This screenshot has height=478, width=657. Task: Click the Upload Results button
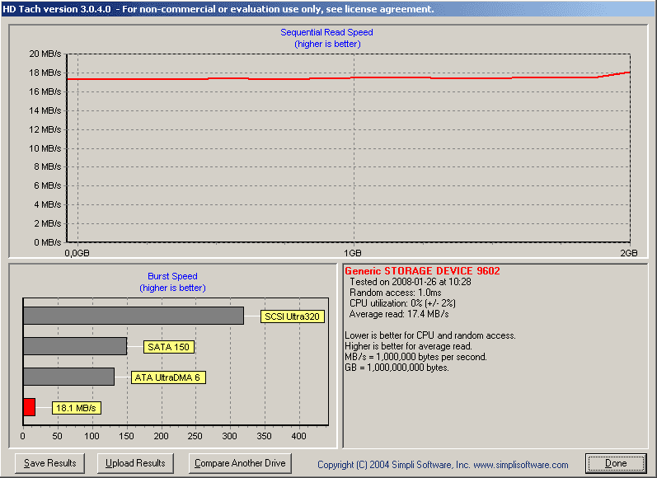point(135,463)
